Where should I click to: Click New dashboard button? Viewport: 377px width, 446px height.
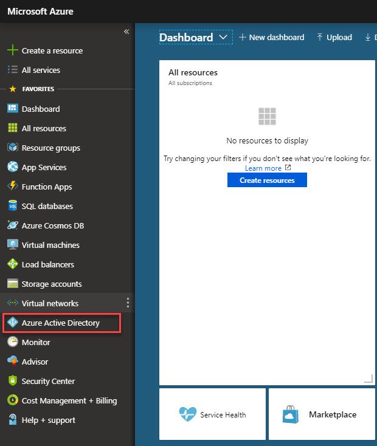pos(272,37)
